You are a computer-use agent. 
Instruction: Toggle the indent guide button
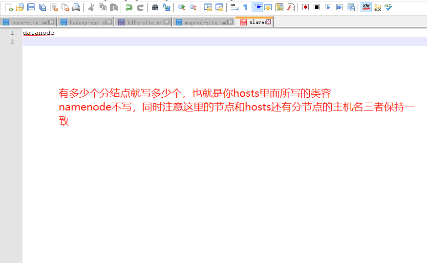click(257, 7)
